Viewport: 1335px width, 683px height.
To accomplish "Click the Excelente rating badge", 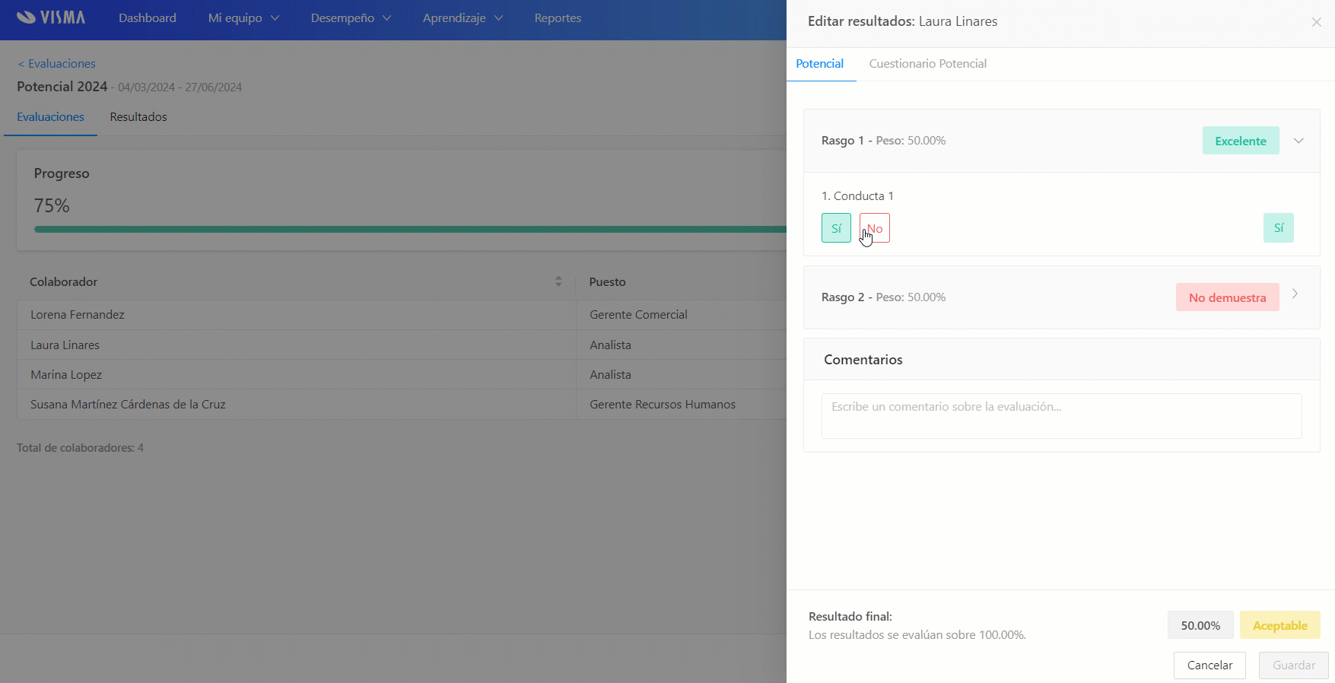I will click(1241, 141).
